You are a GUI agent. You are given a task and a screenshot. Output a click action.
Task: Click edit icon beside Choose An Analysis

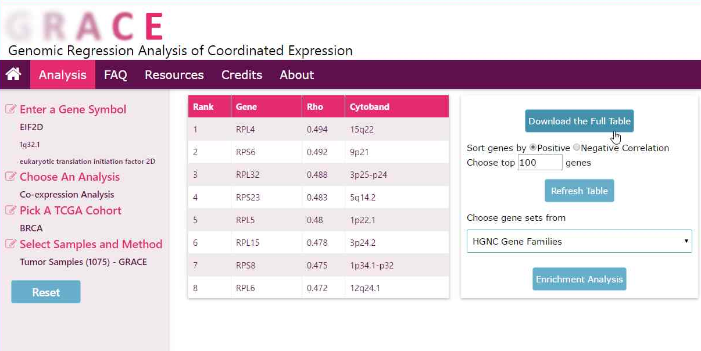click(x=10, y=177)
